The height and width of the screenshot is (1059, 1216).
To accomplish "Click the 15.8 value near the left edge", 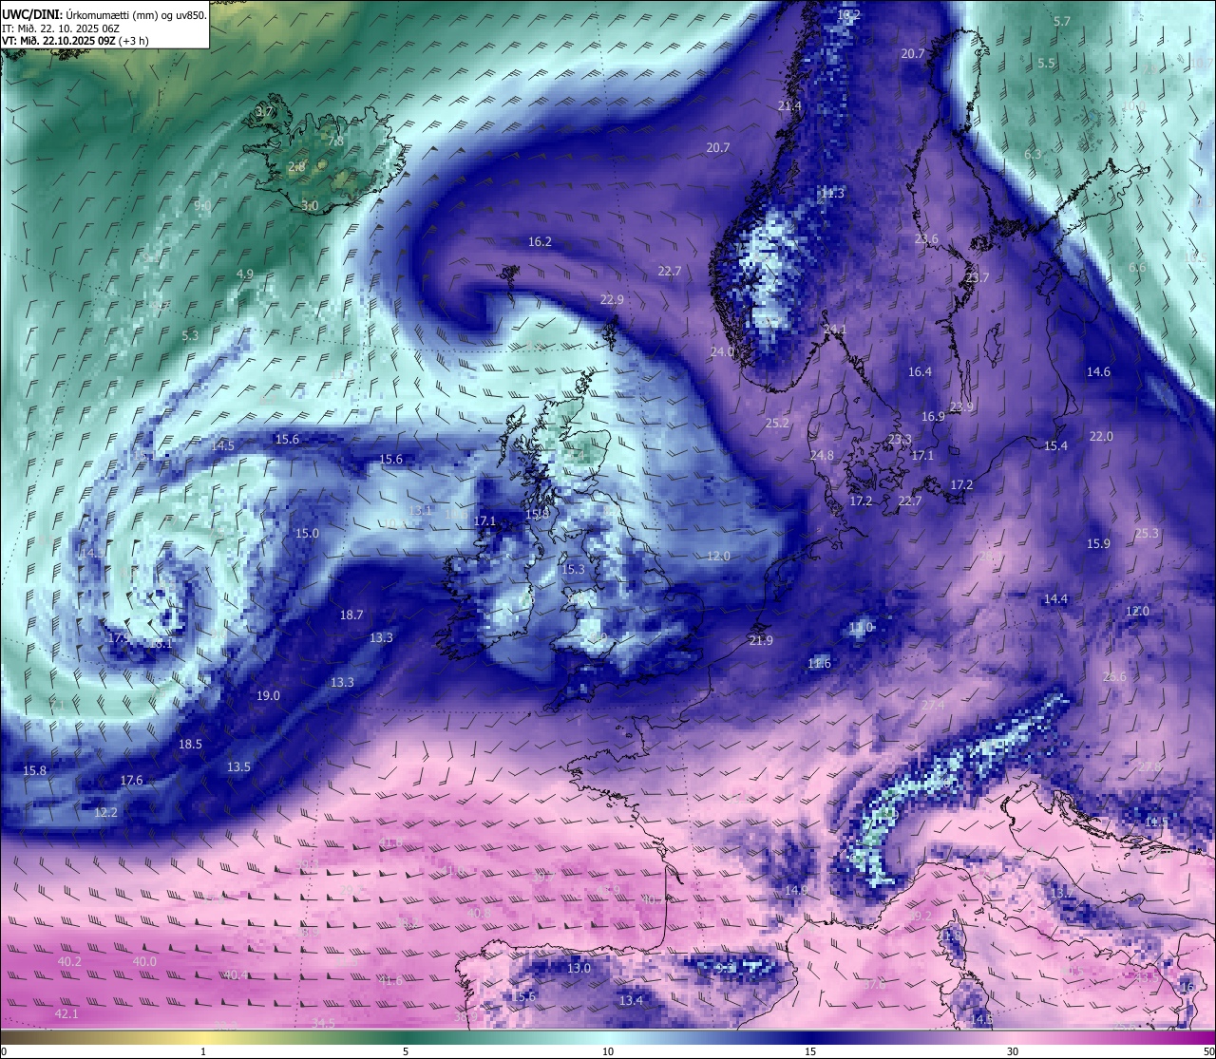I will click(x=34, y=771).
